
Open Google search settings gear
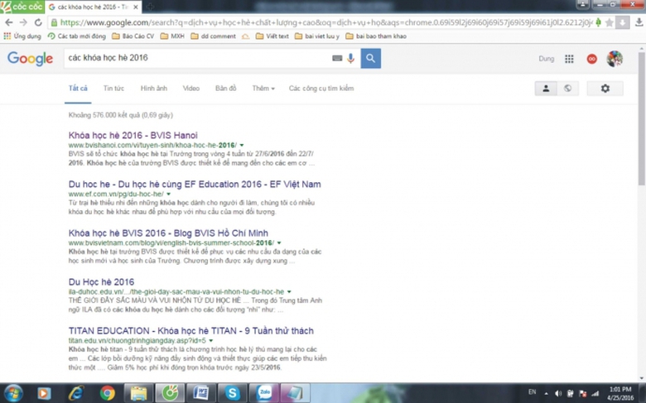click(605, 89)
